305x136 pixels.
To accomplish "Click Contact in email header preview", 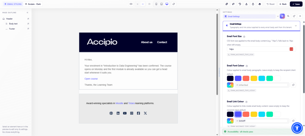I will pos(162,42).
